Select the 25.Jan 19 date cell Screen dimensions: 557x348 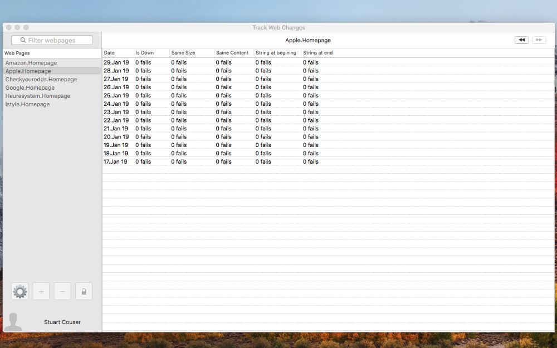(116, 96)
